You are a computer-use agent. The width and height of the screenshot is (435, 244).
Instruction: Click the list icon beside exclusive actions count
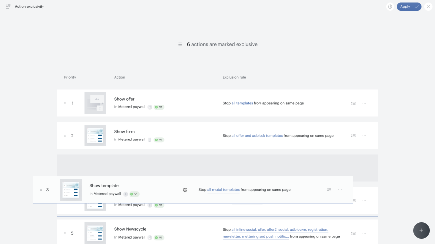180,44
